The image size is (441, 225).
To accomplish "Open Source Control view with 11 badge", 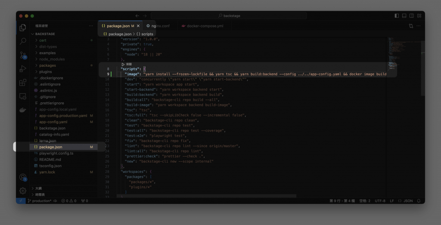I will [23, 55].
